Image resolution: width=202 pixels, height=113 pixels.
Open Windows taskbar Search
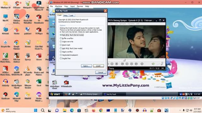point(43,110)
